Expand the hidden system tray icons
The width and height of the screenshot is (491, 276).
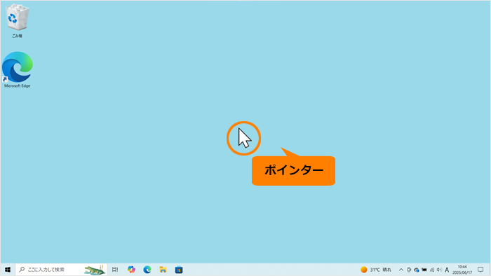click(x=401, y=270)
